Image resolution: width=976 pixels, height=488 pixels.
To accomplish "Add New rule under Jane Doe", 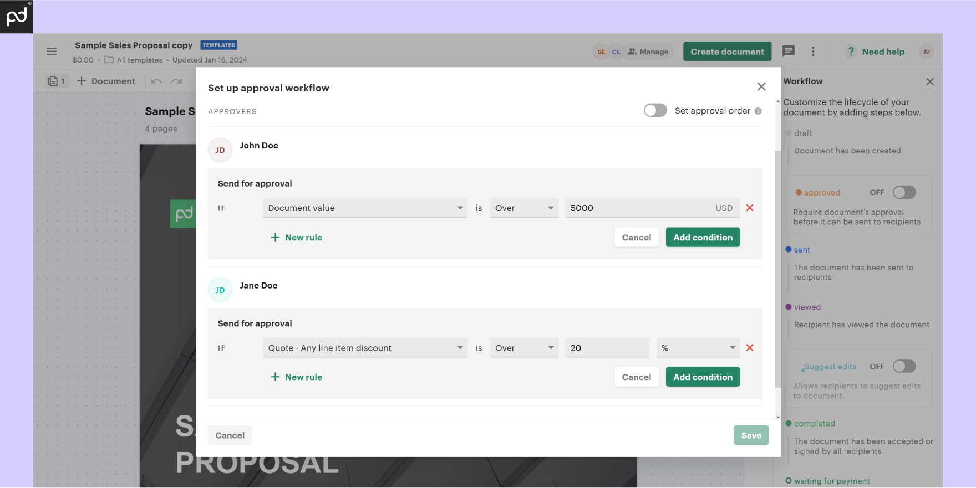I will 297,377.
